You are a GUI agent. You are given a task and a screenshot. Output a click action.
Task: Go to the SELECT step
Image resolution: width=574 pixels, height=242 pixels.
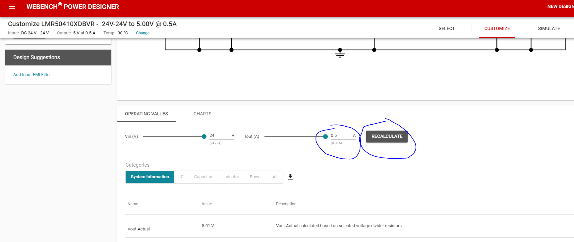[x=447, y=28]
